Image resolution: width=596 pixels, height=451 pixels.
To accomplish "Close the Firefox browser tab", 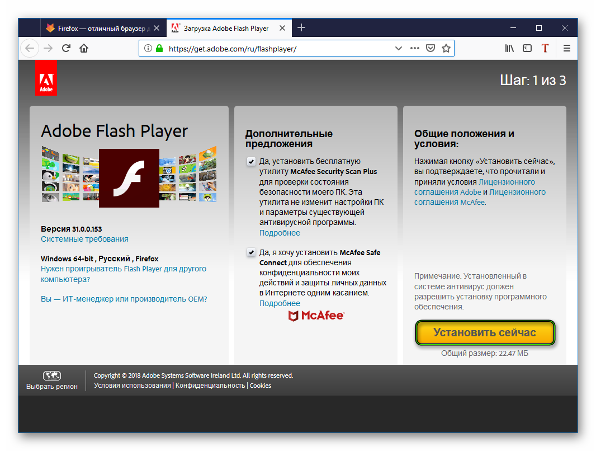I will click(x=157, y=28).
